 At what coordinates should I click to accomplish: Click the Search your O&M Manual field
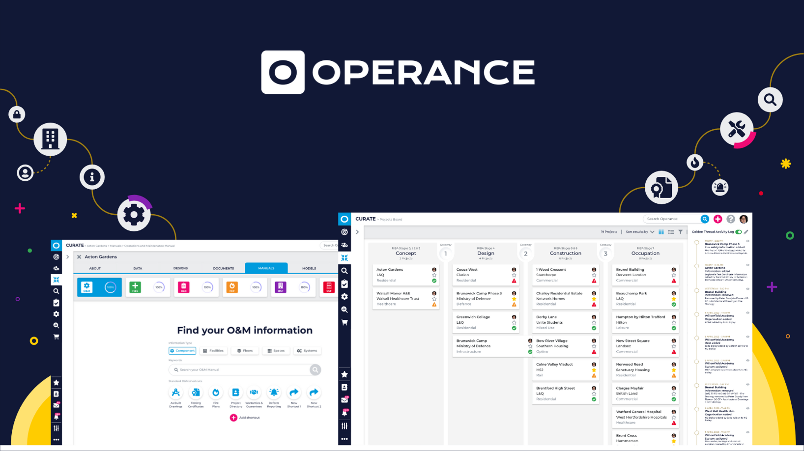click(x=236, y=370)
